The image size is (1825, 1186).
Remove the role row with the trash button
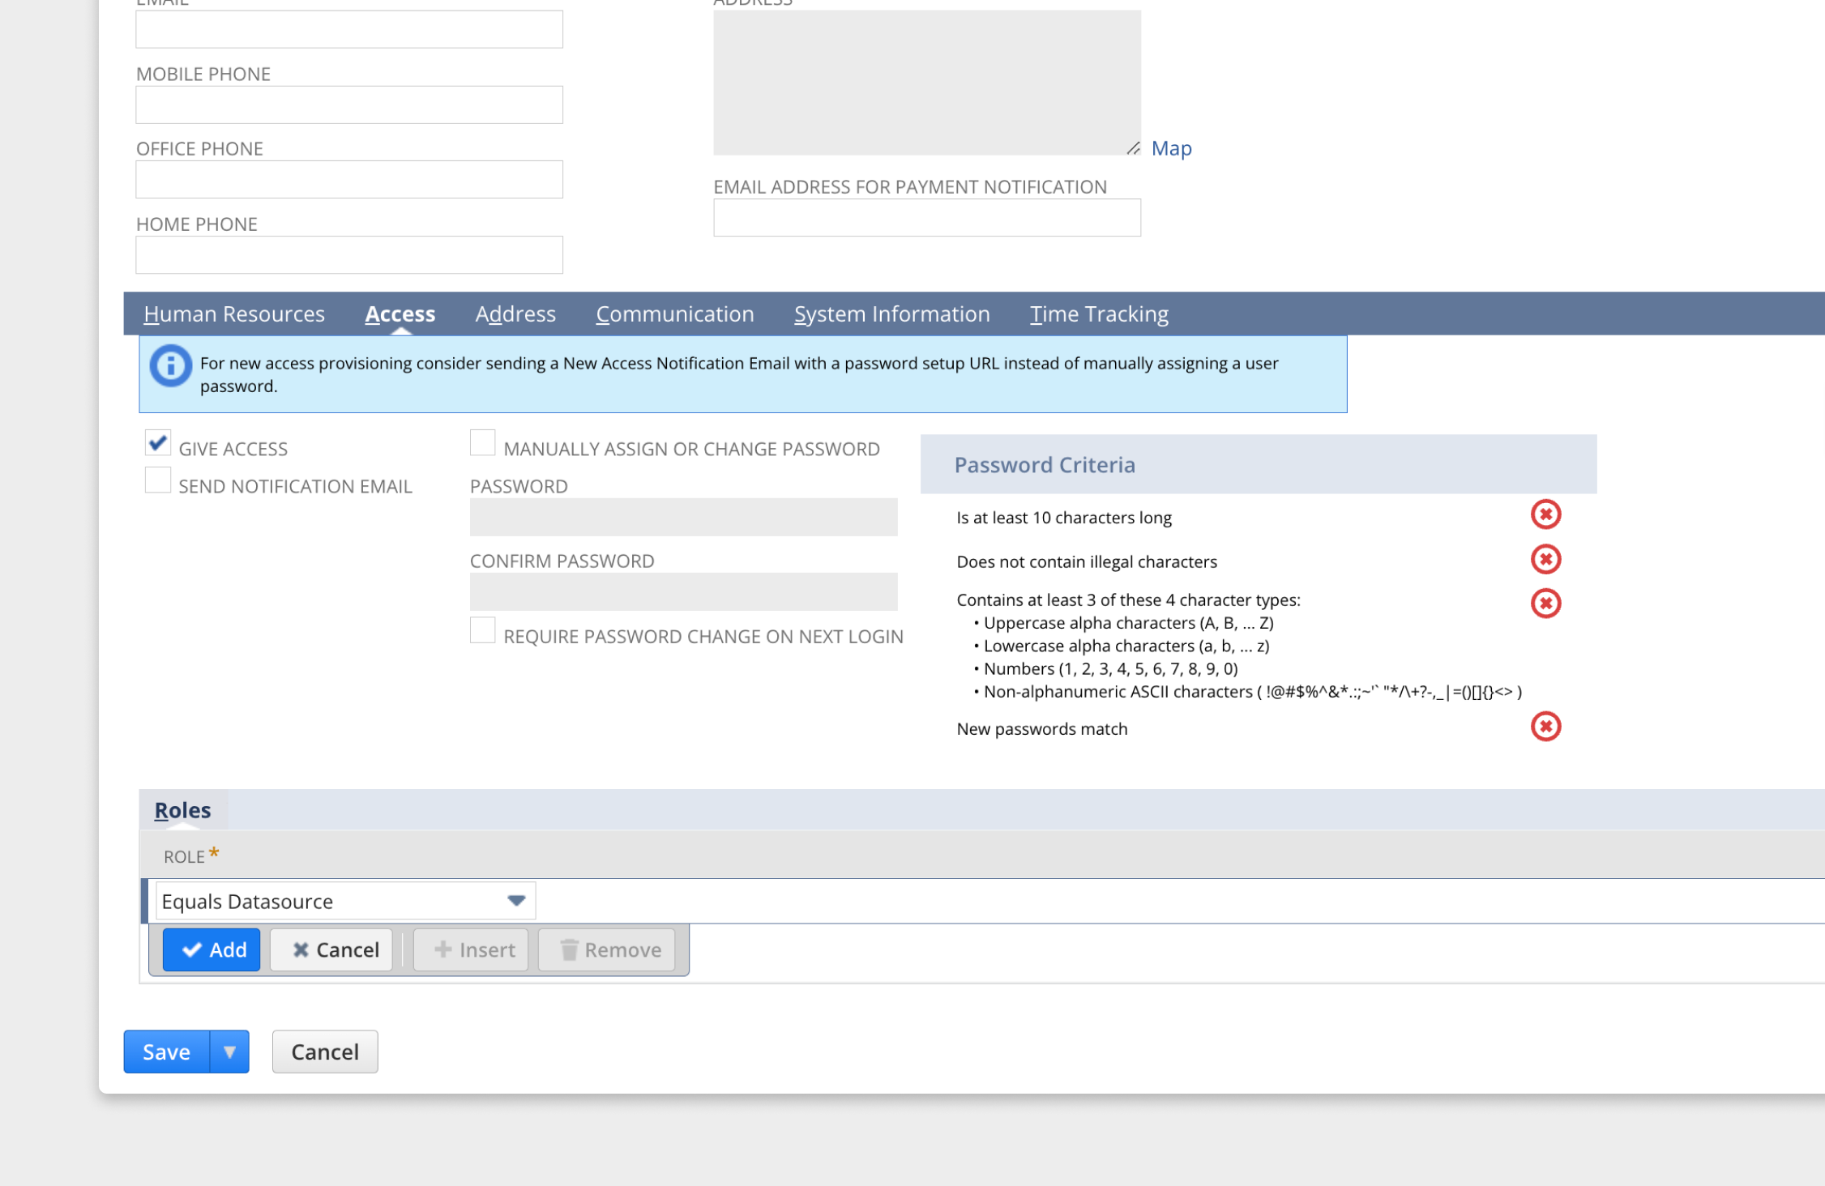click(606, 949)
